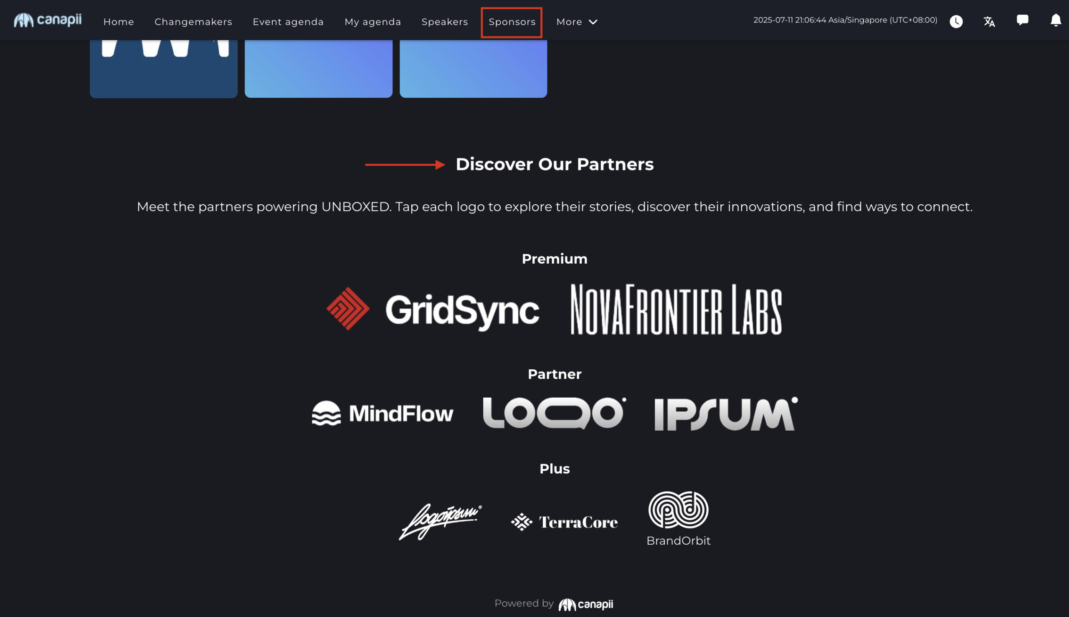Open the notifications bell icon

pyautogui.click(x=1056, y=20)
